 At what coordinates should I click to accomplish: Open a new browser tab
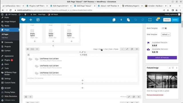pyautogui.click(x=170, y=6)
